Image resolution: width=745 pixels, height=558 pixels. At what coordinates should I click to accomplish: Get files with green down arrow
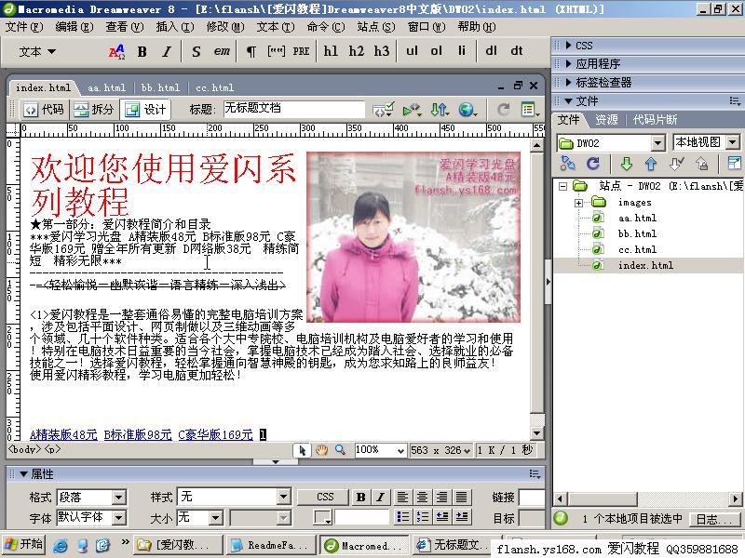coord(627,165)
